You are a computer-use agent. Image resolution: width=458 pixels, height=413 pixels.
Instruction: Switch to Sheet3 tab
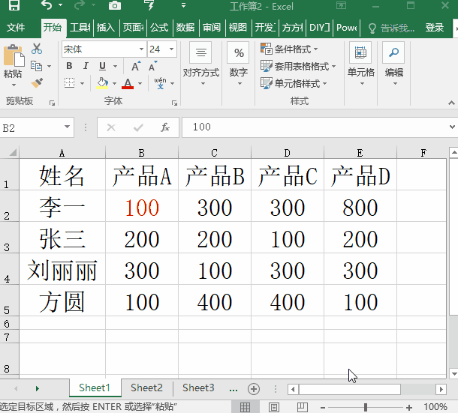[198, 388]
